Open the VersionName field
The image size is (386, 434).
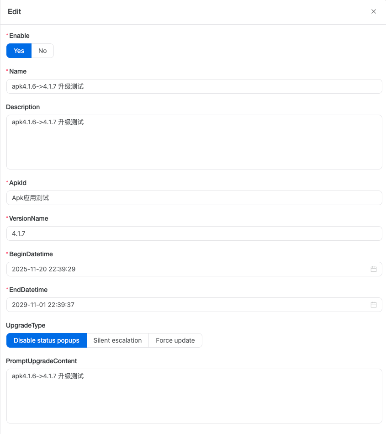click(194, 233)
